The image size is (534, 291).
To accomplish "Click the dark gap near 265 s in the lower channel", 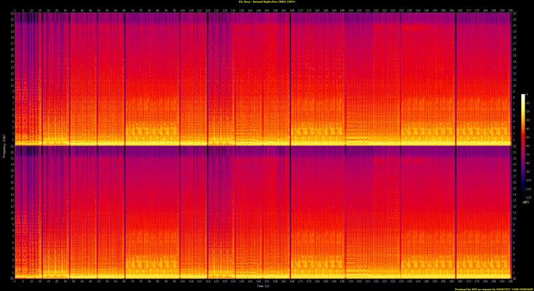I will tap(456, 214).
